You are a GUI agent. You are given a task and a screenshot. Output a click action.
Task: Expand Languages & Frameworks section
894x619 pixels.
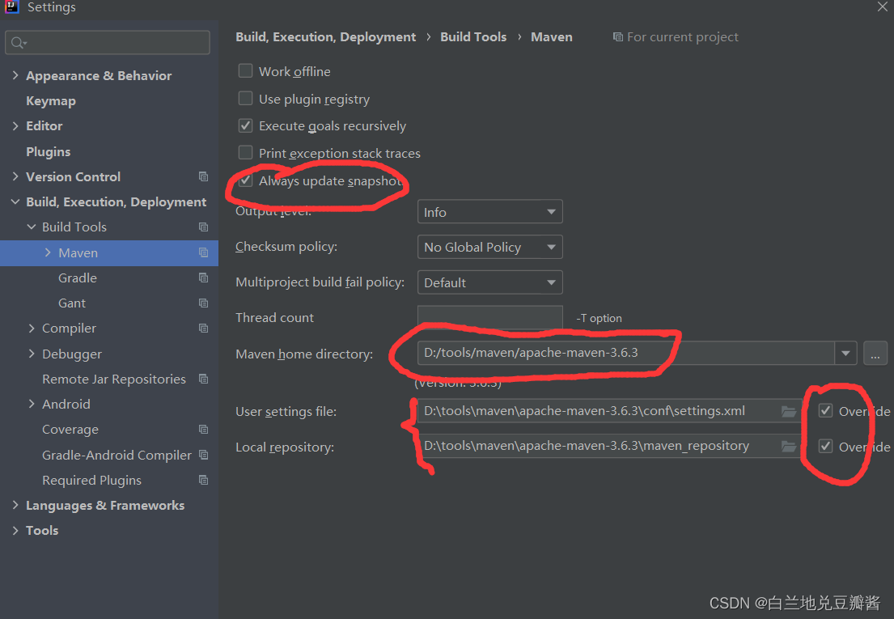tap(15, 505)
